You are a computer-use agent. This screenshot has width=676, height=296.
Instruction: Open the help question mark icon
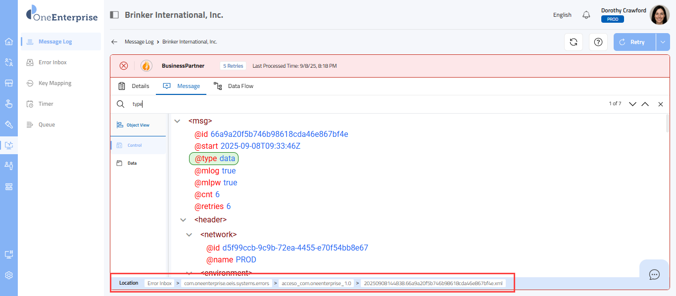tap(598, 42)
